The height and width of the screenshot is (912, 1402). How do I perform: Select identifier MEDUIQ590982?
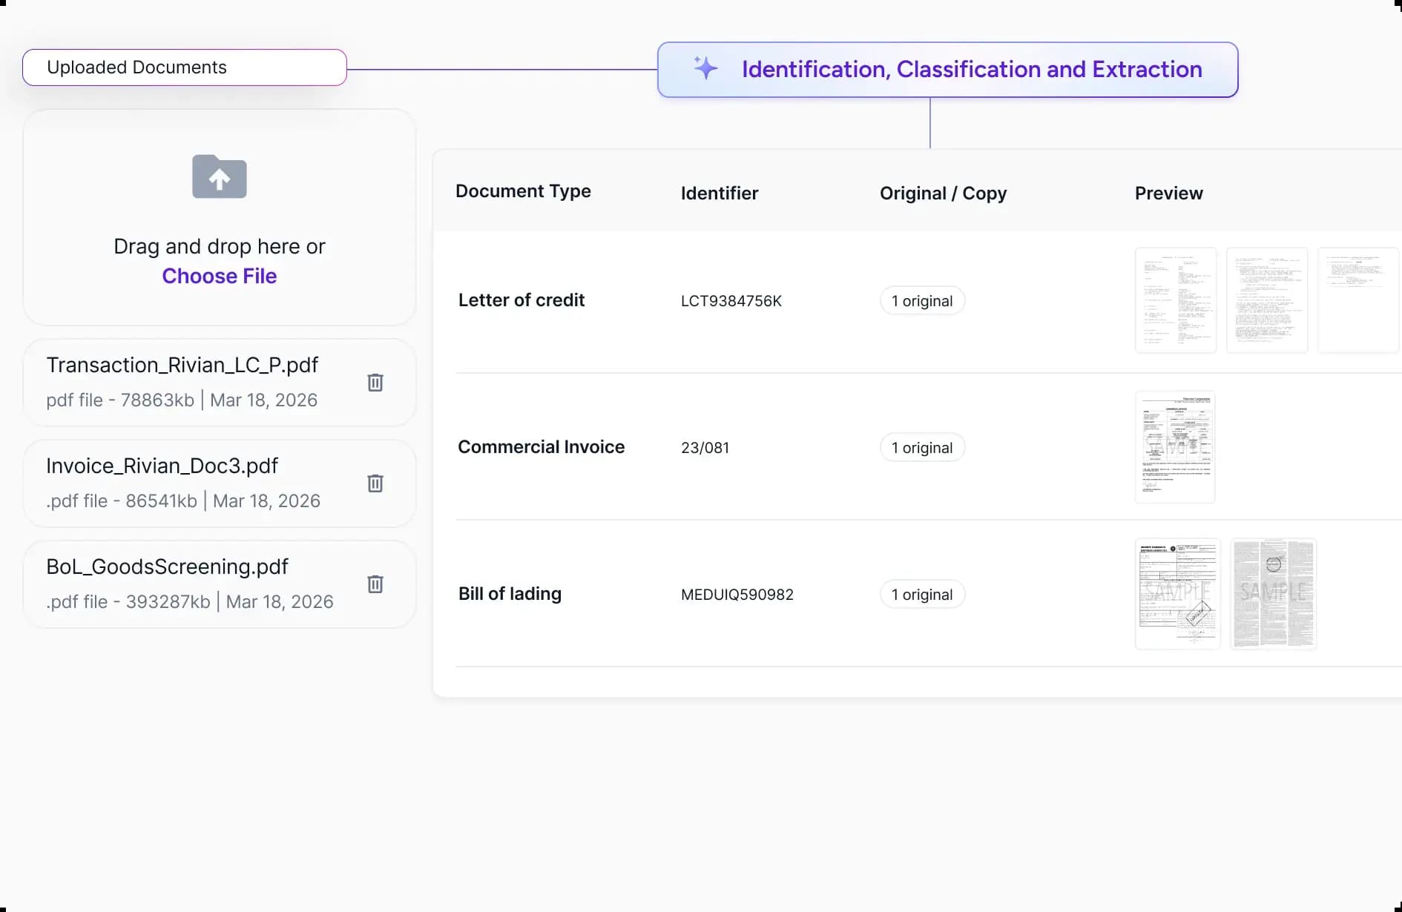(737, 595)
